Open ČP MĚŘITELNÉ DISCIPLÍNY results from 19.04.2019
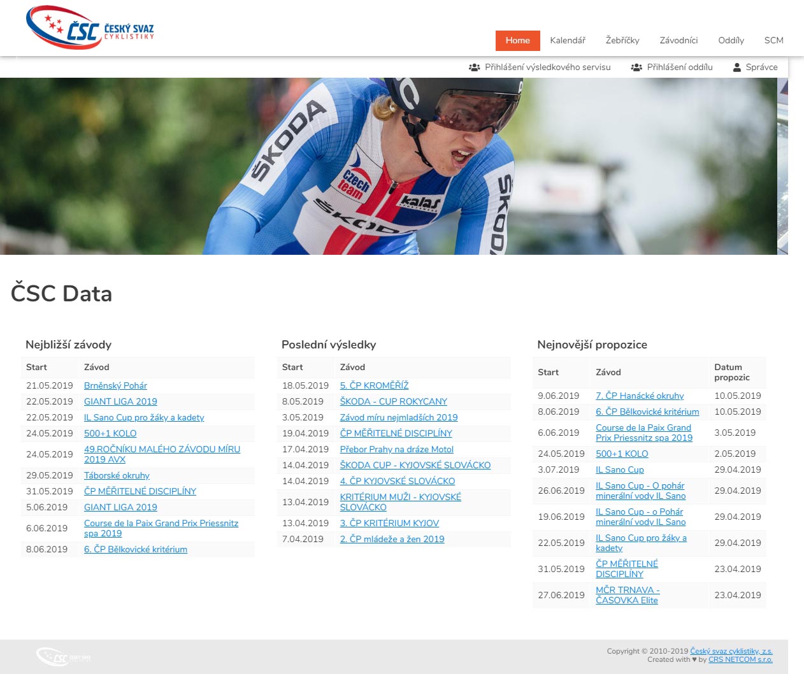The height and width of the screenshot is (674, 804). pyautogui.click(x=396, y=433)
